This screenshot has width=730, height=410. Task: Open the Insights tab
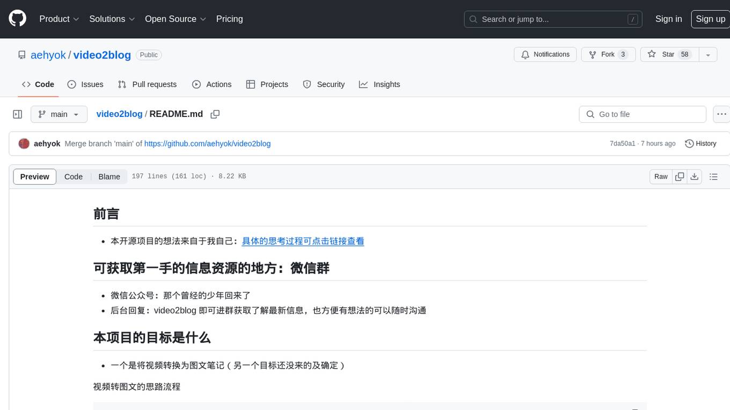(379, 84)
